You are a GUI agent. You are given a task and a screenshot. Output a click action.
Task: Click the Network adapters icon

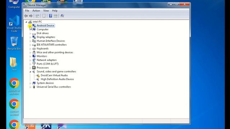tap(34, 60)
